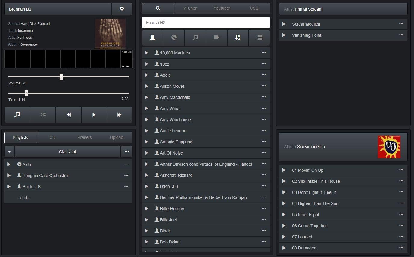Sort results alphabetically with A-Z icon

[x=238, y=38]
